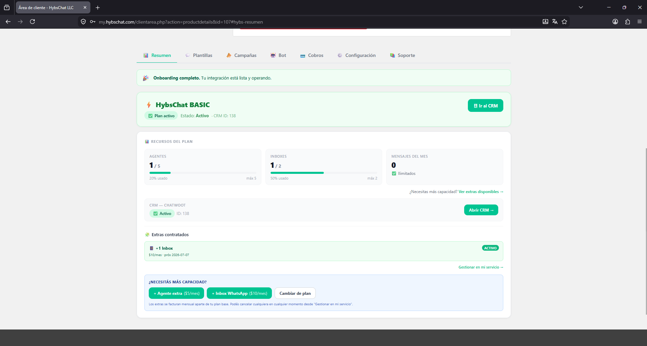Expand the list all tabs dropdown
Screen dimensions: 647x346
pos(581,7)
